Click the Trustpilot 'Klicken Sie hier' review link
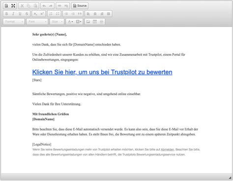This screenshot has width=233, height=181. click(x=102, y=72)
